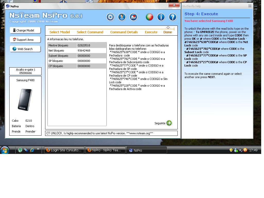This screenshot has height=198, width=264.
Task: Click the Bateria label
Action: [16, 126]
